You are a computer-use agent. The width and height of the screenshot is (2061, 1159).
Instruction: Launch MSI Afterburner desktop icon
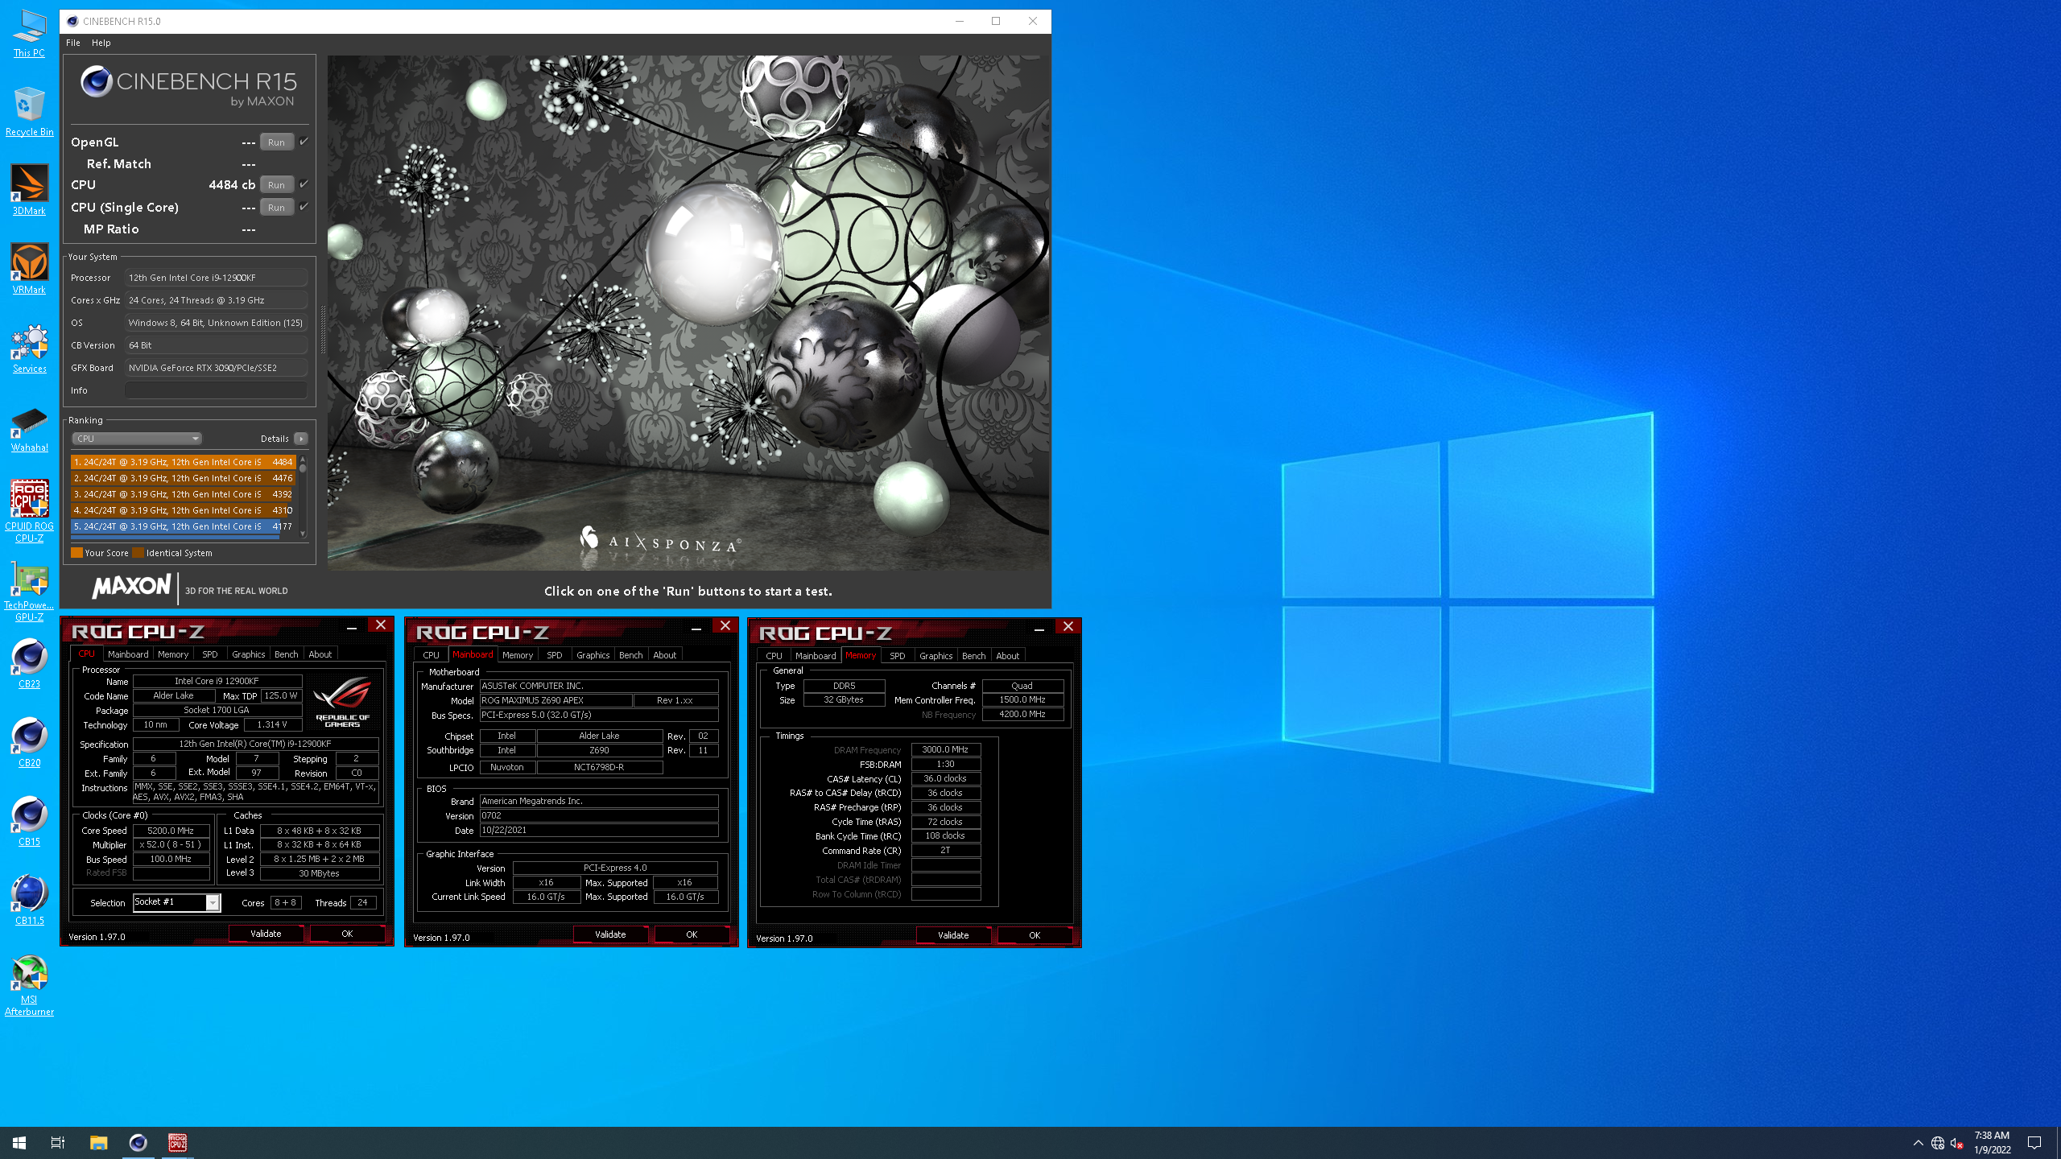[x=29, y=986]
